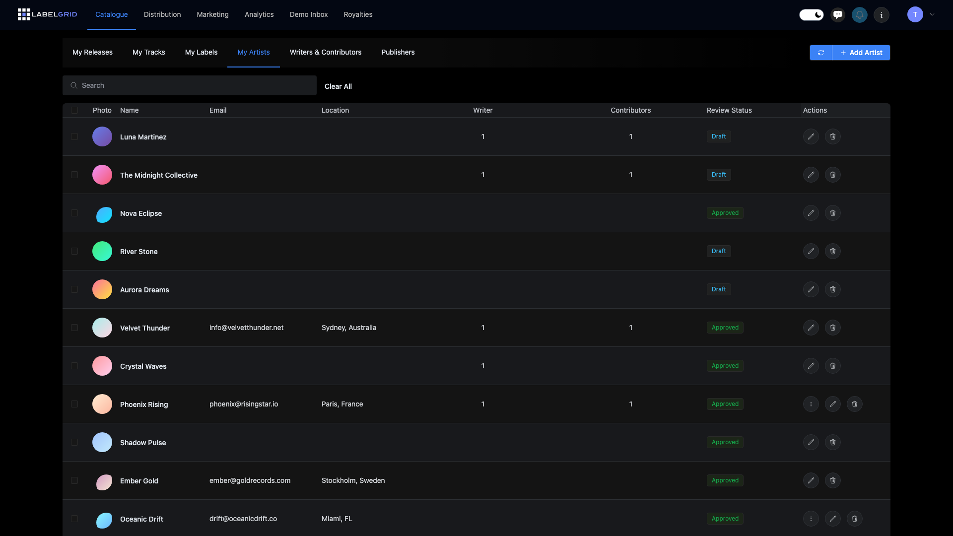Screen dimensions: 953x536
Task: Click the Aurora Dreams gradient avatar thumbnail
Action: pos(102,289)
